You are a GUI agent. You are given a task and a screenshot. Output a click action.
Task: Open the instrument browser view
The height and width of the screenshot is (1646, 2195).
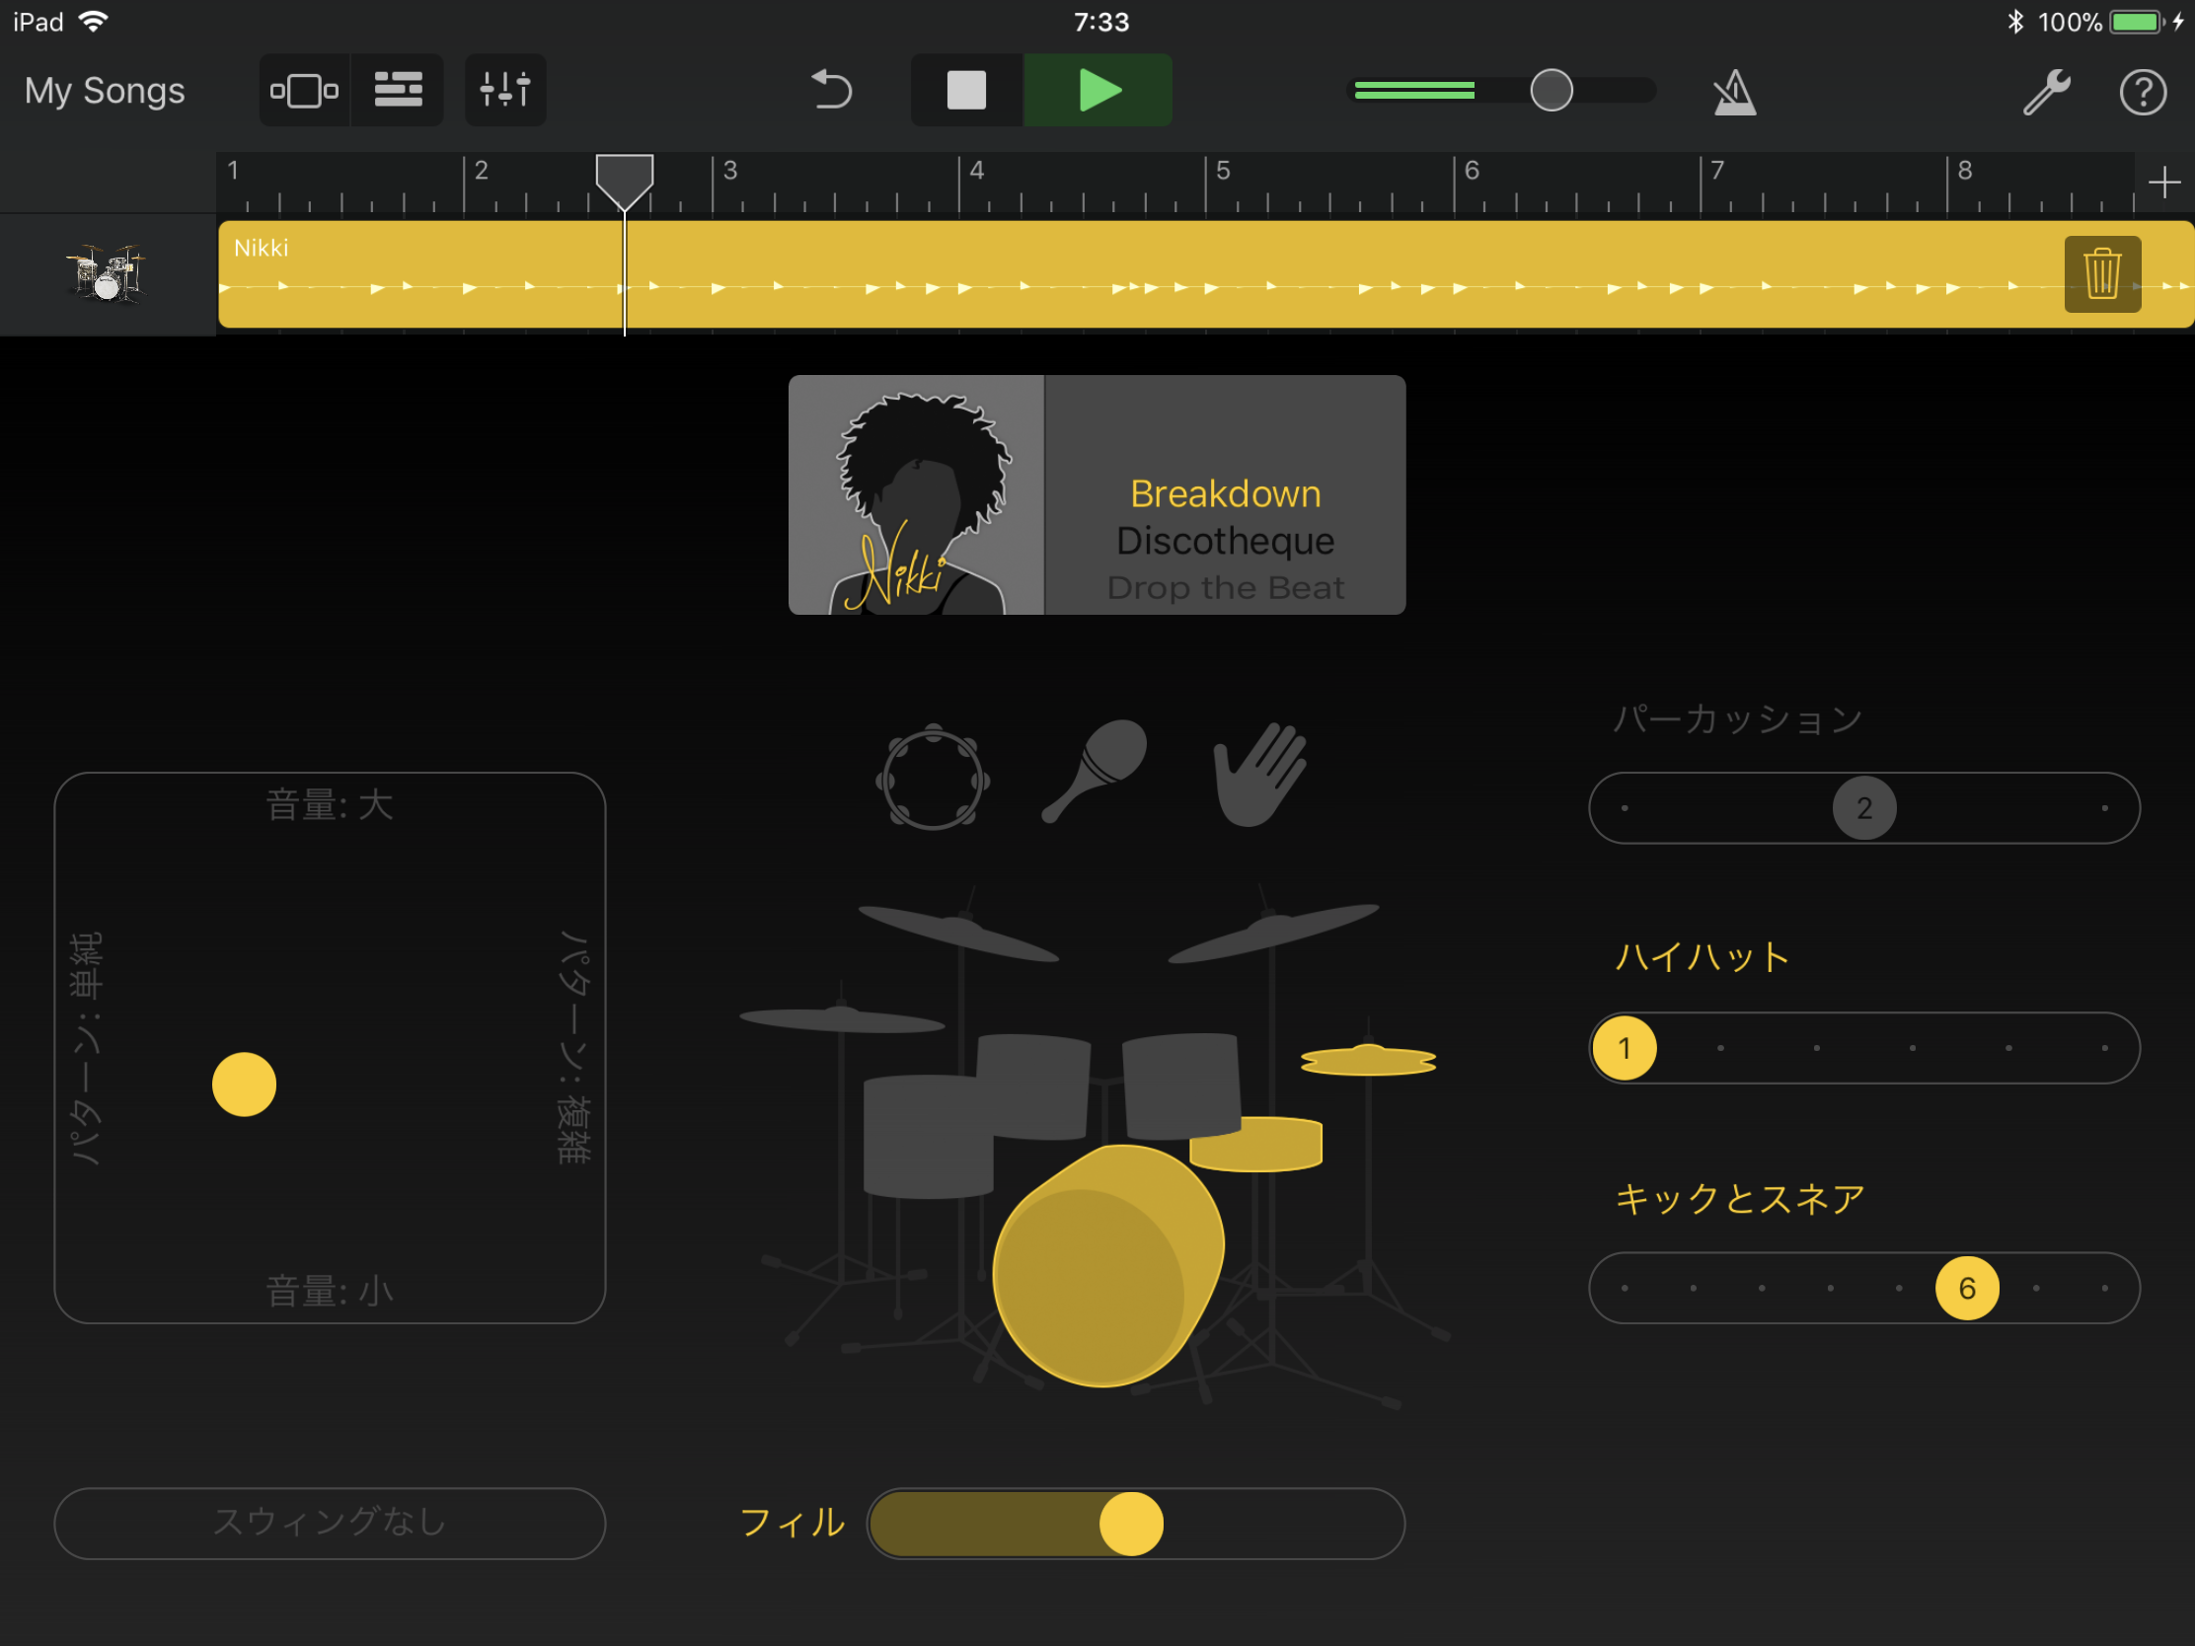pyautogui.click(x=305, y=90)
